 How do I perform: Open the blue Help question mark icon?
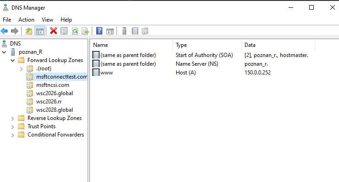click(99, 31)
